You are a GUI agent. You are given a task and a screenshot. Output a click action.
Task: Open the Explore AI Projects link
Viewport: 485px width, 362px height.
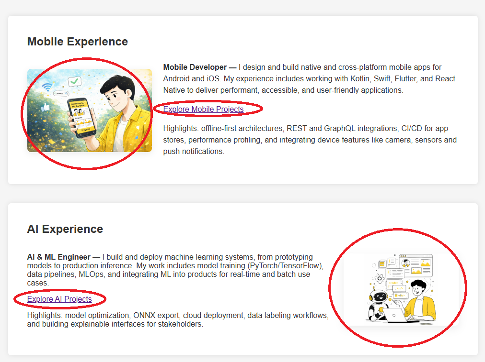[x=59, y=299]
